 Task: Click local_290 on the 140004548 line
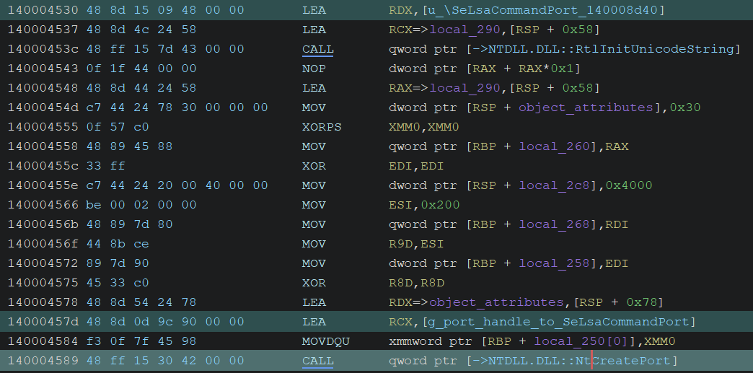pyautogui.click(x=465, y=88)
